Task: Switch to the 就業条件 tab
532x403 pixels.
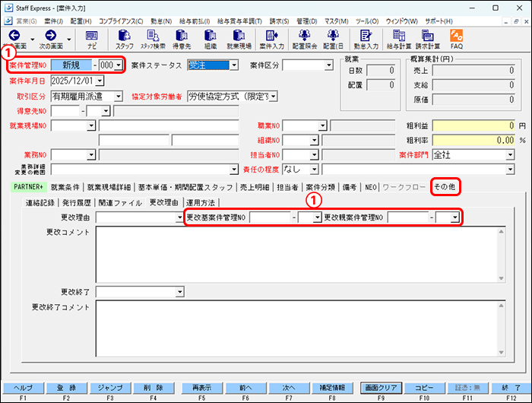Action: [65, 187]
